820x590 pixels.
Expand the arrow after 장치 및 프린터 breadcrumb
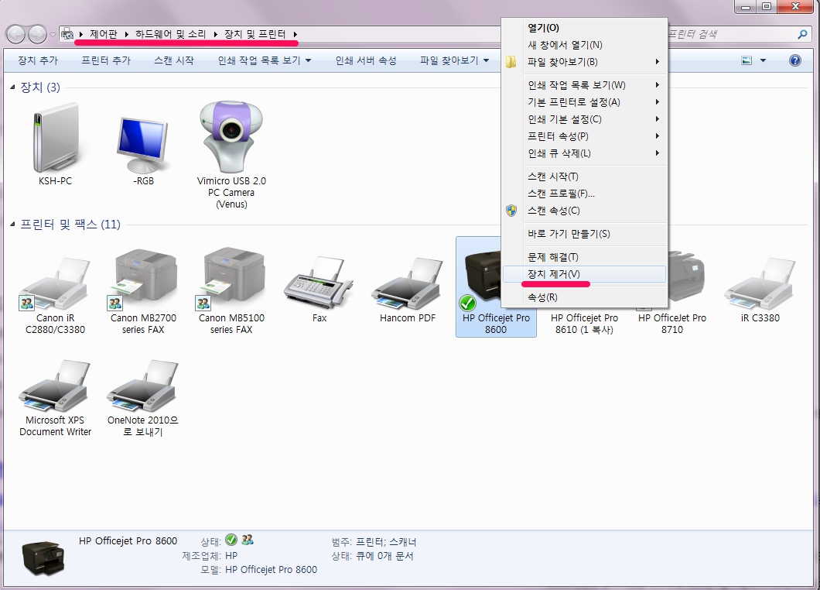click(296, 35)
